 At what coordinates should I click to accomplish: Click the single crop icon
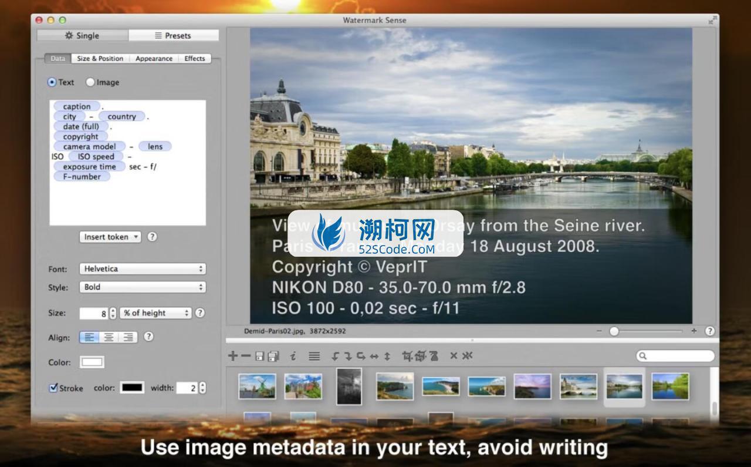(x=407, y=356)
